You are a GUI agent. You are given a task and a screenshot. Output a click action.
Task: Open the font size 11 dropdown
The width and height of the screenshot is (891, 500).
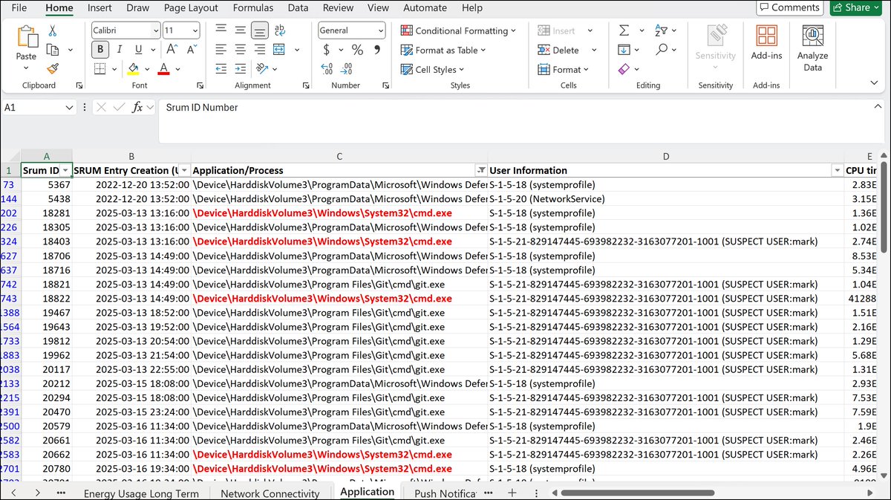click(x=195, y=30)
